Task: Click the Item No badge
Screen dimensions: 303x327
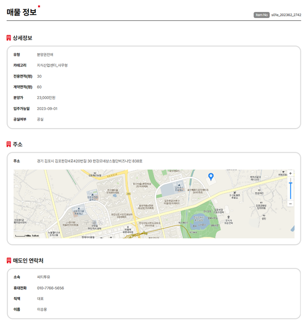Action: tap(261, 15)
